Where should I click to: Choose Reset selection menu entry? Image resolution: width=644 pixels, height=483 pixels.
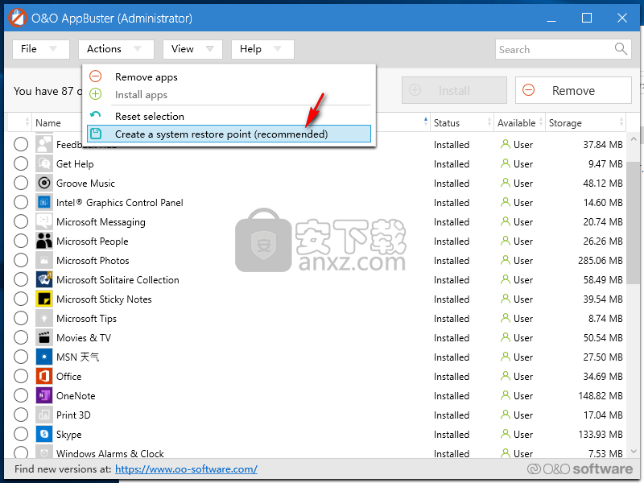point(229,116)
